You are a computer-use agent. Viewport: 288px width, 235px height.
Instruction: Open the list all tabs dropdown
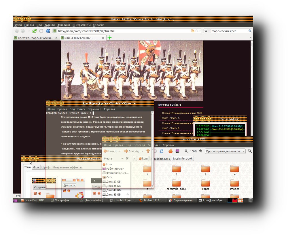click(251, 38)
